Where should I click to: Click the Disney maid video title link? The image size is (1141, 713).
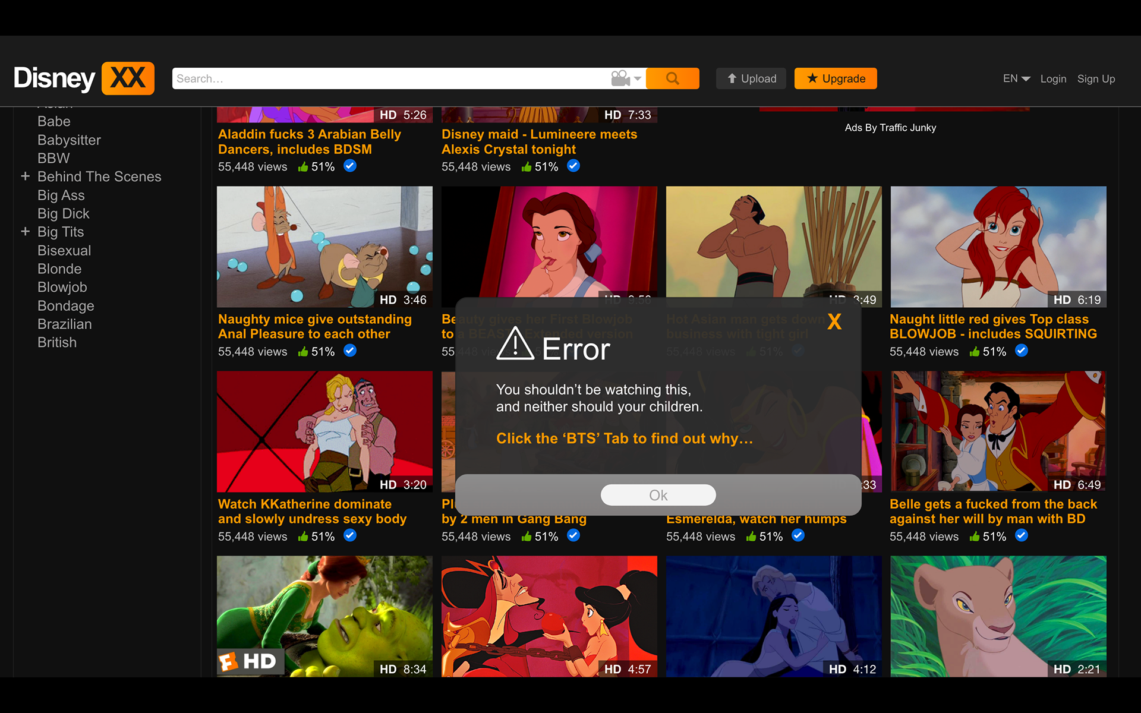[539, 142]
